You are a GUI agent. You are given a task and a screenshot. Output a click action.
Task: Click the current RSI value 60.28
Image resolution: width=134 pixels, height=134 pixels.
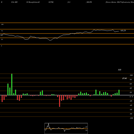coord(123,31)
